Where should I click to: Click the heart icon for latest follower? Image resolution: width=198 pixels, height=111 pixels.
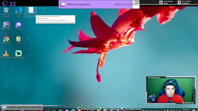179,2
